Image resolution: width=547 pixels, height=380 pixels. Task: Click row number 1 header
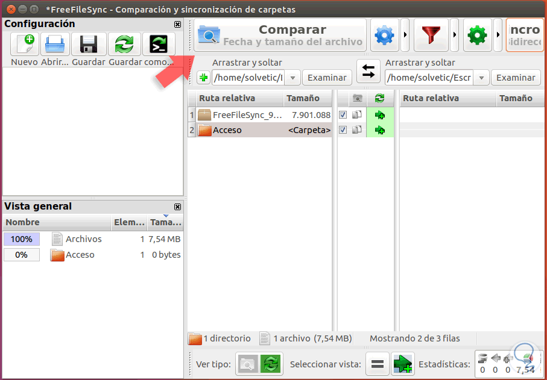tap(192, 114)
